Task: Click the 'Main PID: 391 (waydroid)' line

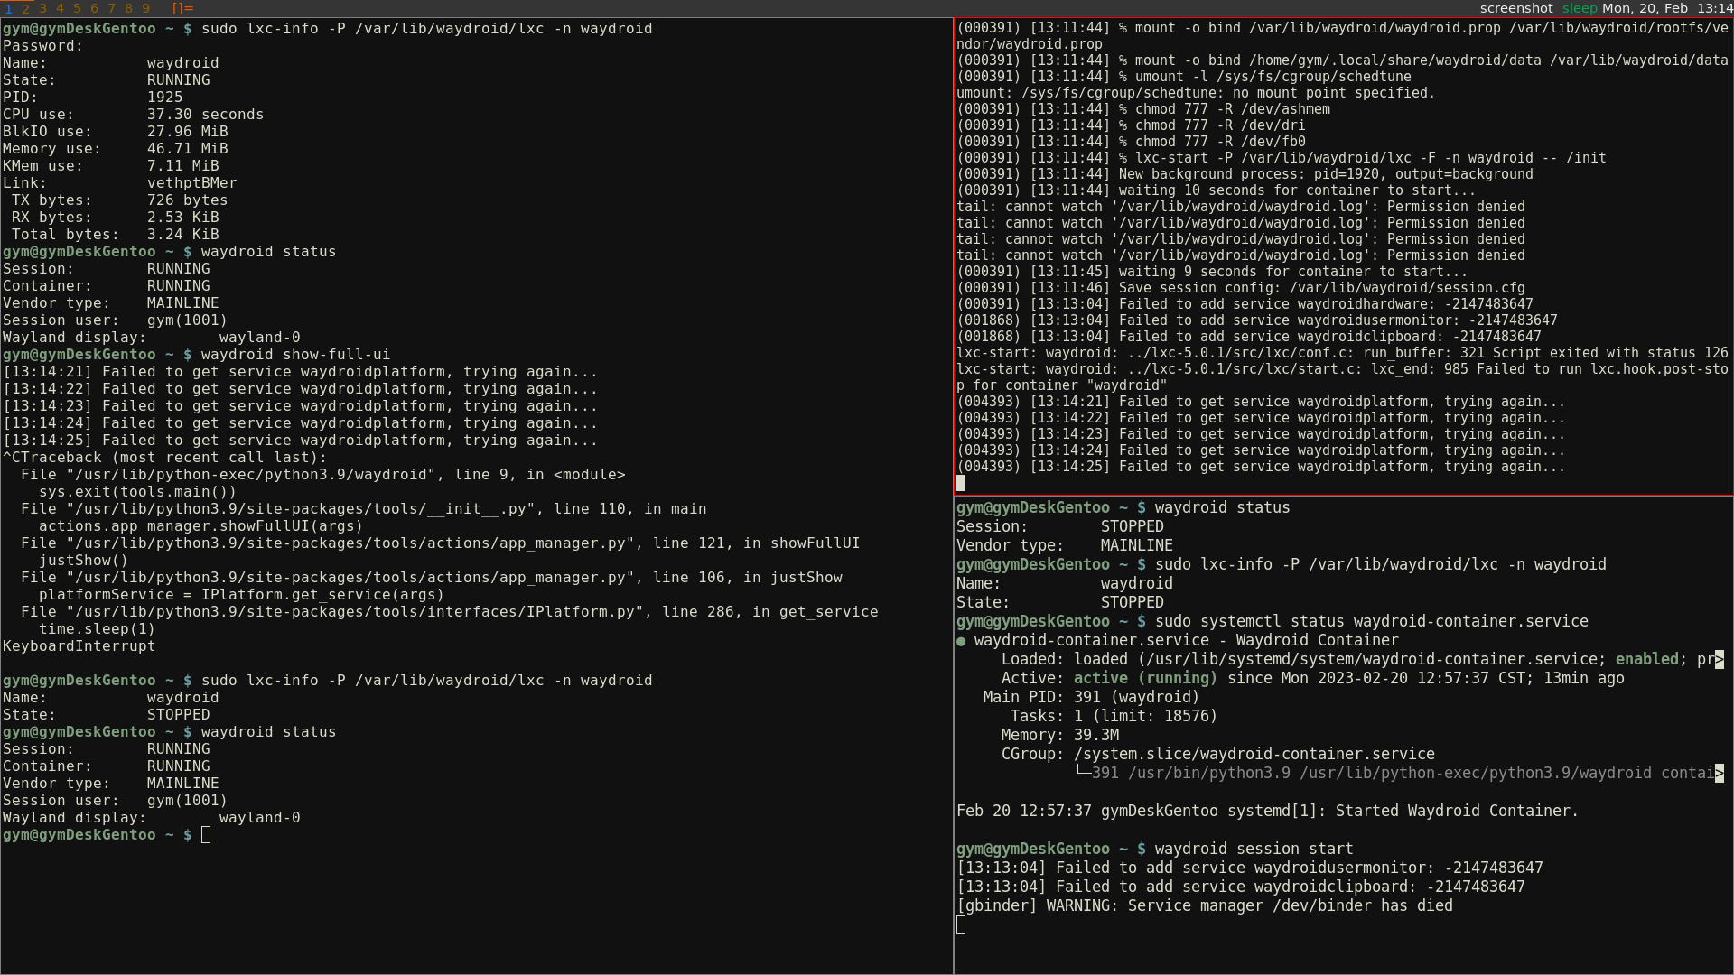Action: (x=1092, y=697)
